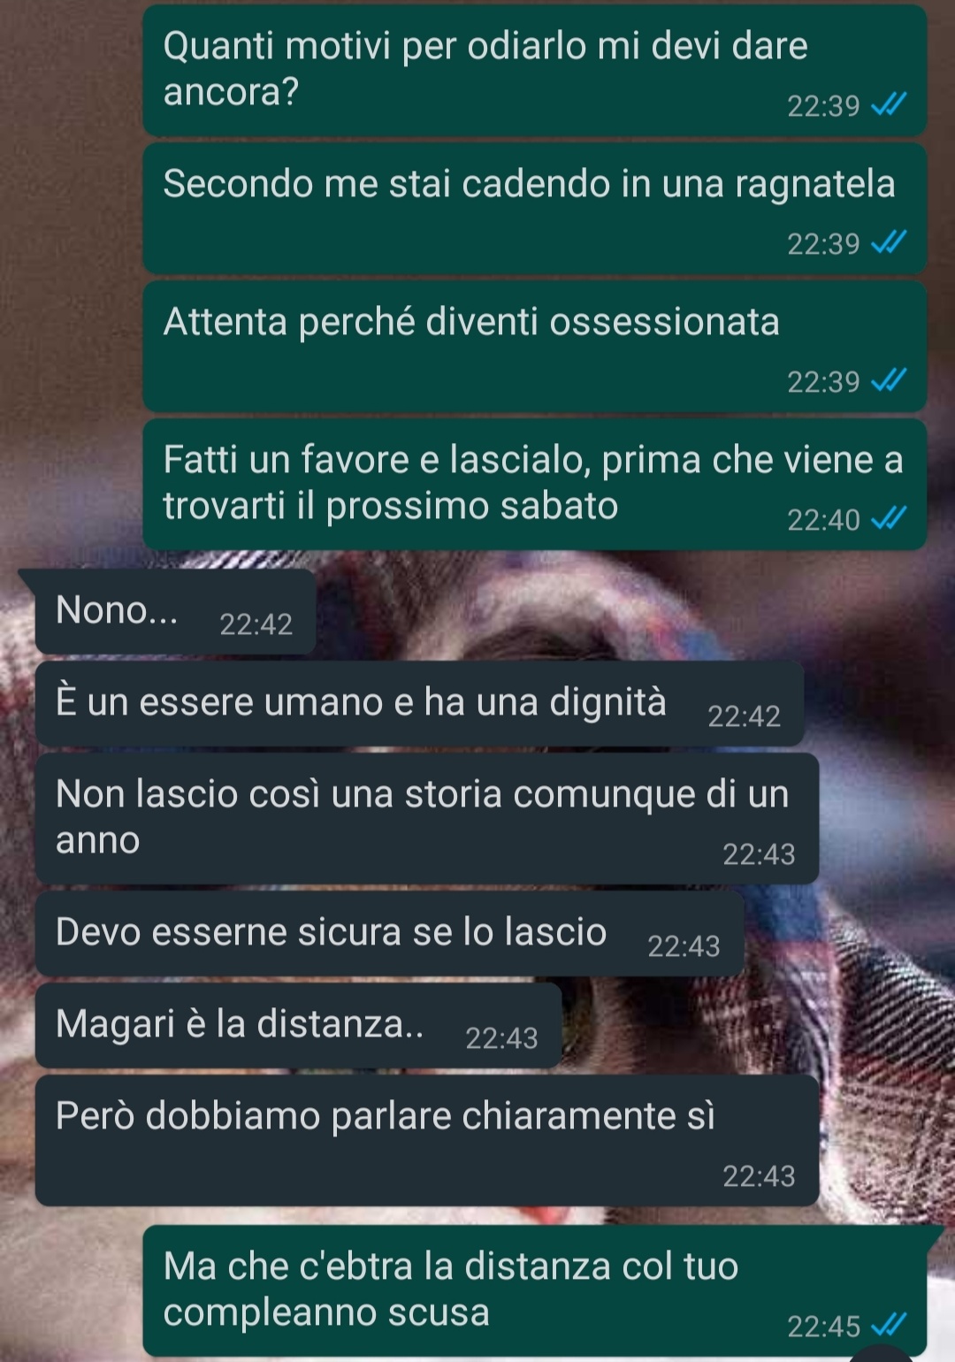Tap message 'Fatti un favore e lascialo'
Image resolution: width=955 pixels, height=1362 pixels.
coord(534,485)
